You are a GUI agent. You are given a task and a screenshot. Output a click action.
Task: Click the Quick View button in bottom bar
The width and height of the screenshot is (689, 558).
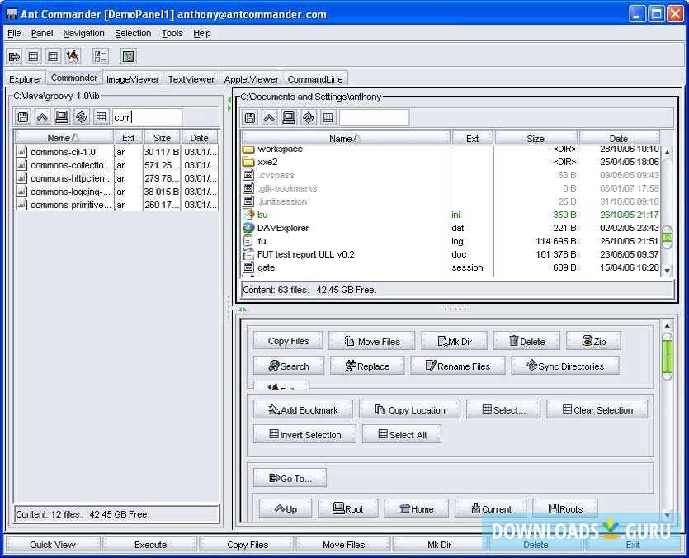53,544
